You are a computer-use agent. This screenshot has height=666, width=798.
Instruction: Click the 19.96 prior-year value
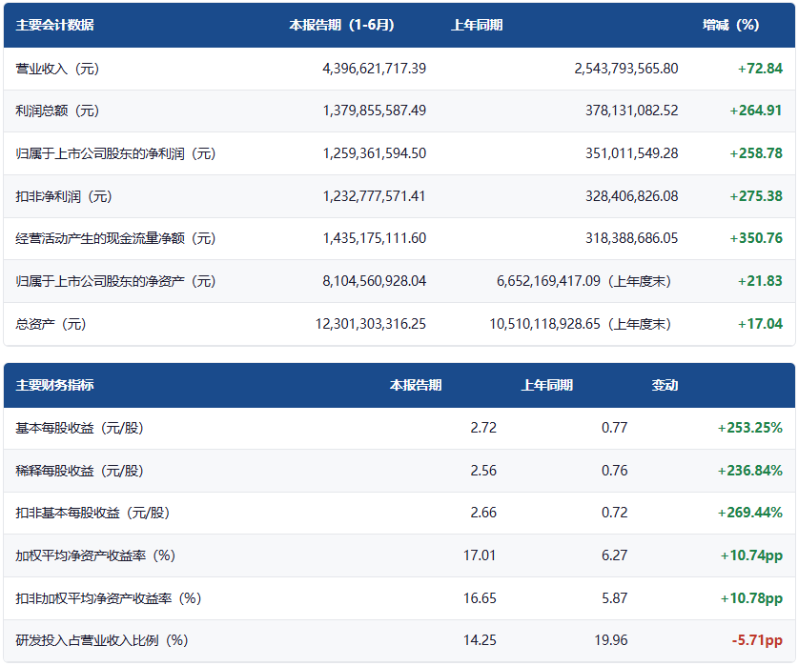(611, 640)
